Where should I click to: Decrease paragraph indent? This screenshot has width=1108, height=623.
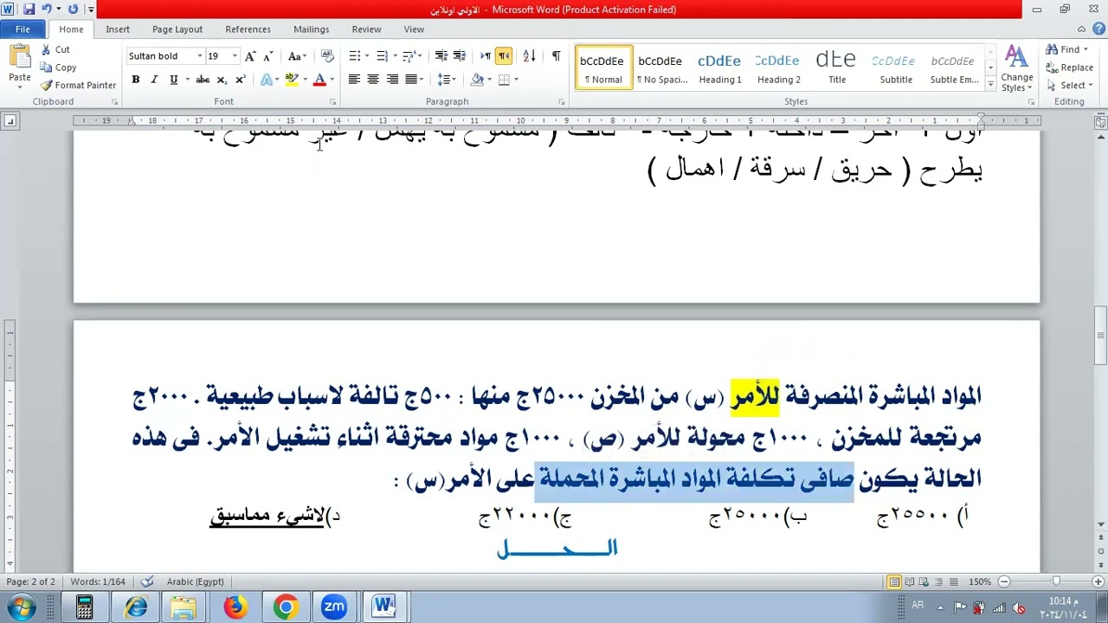click(441, 56)
